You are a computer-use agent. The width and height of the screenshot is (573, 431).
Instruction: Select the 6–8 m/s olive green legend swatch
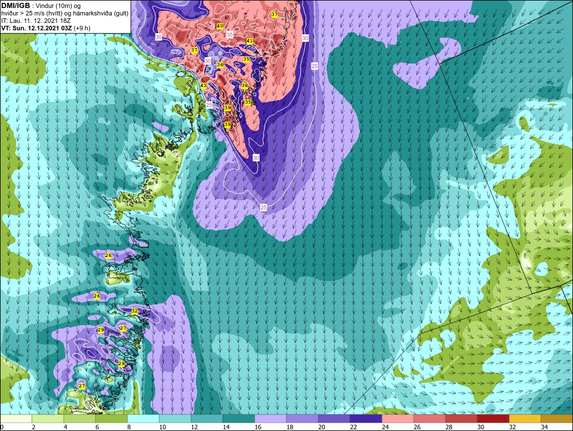tap(112, 418)
